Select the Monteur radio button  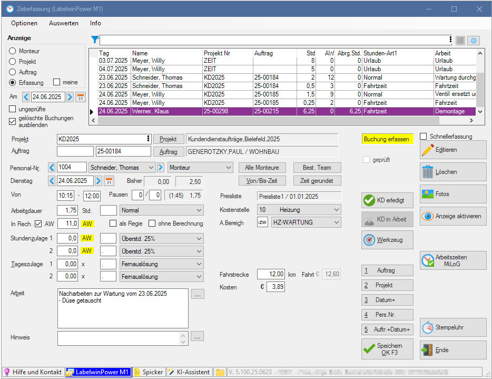13,51
